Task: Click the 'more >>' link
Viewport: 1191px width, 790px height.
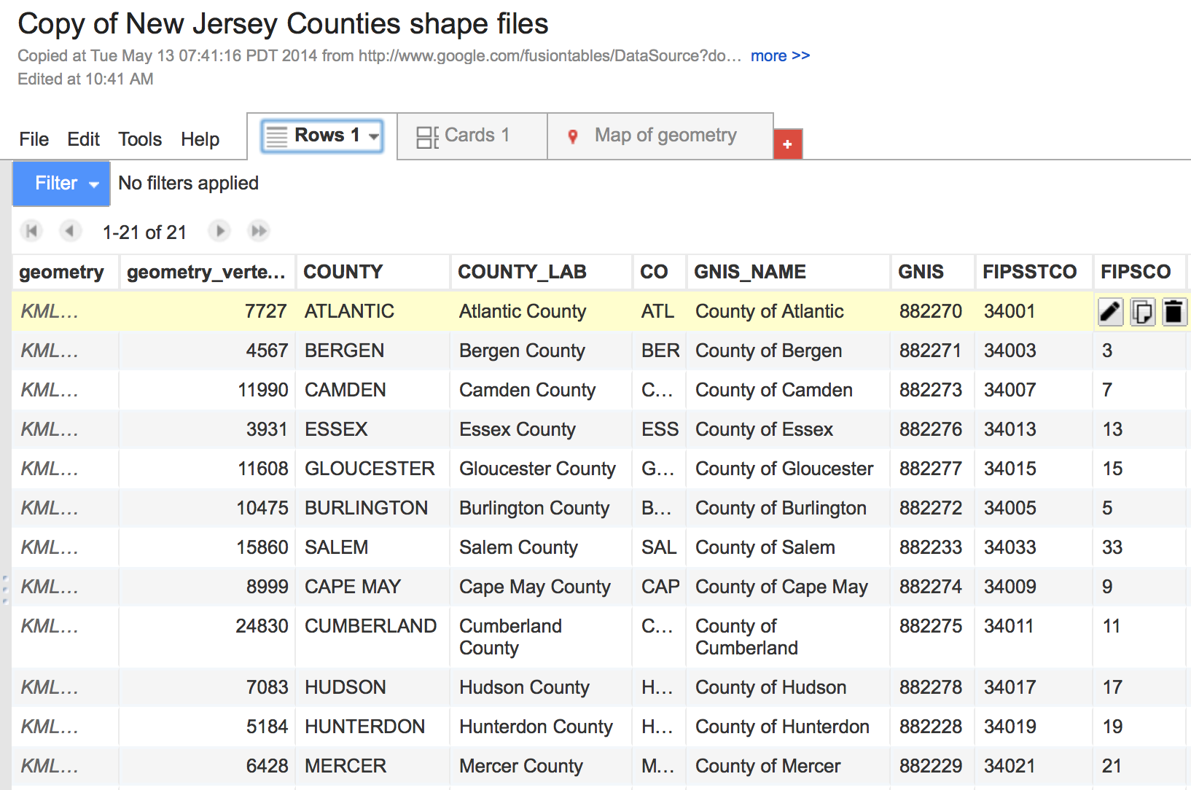Action: coord(780,56)
